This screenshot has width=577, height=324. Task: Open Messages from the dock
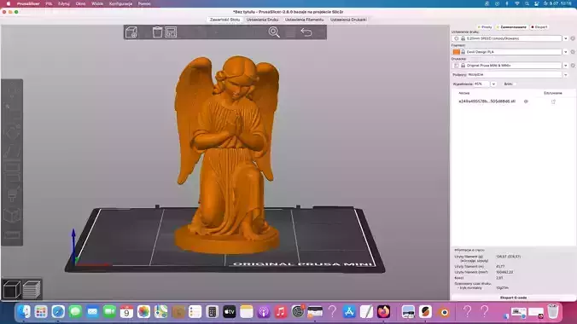coord(75,312)
